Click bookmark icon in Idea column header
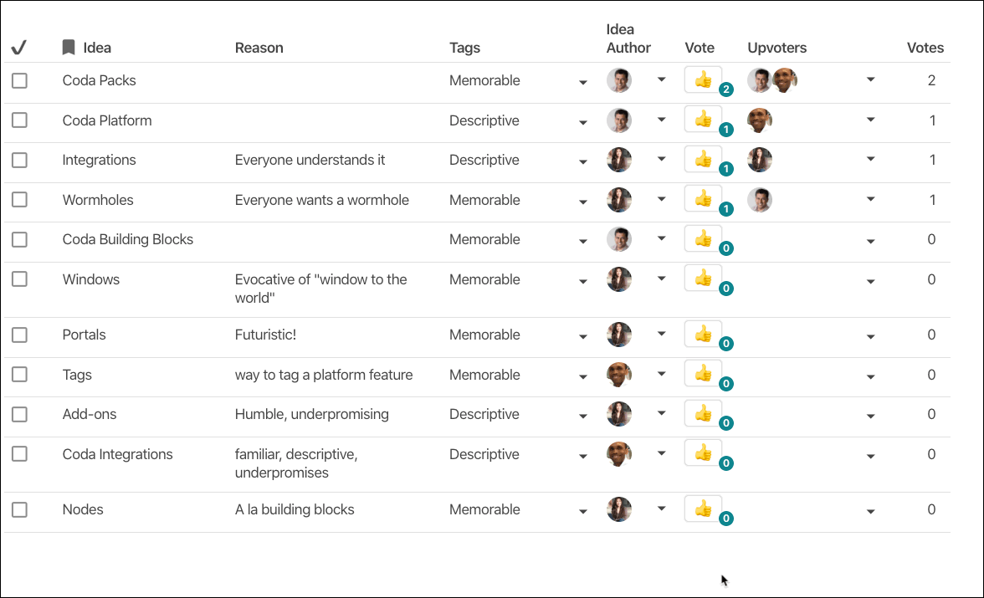 coord(69,48)
